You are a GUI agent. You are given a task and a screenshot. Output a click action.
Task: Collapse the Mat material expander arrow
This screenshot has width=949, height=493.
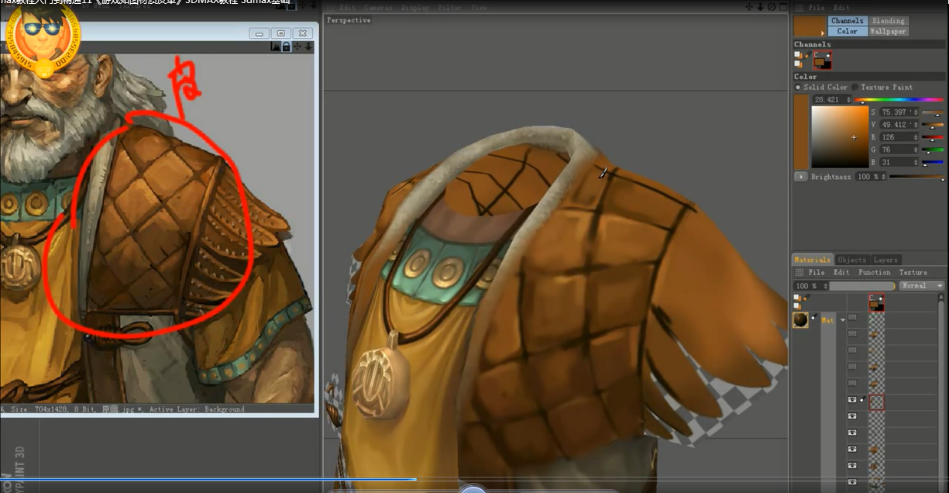pos(842,320)
